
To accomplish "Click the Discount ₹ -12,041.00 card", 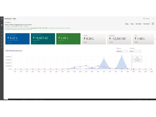I will pos(119,39).
